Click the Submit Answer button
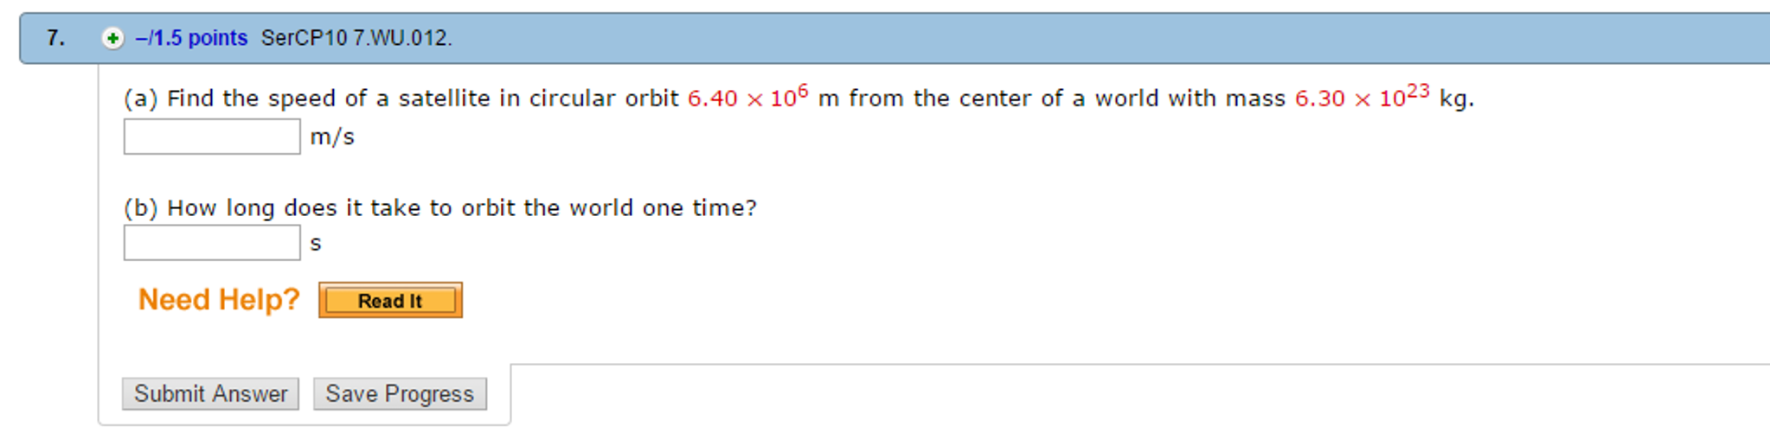The width and height of the screenshot is (1770, 433). click(x=210, y=394)
